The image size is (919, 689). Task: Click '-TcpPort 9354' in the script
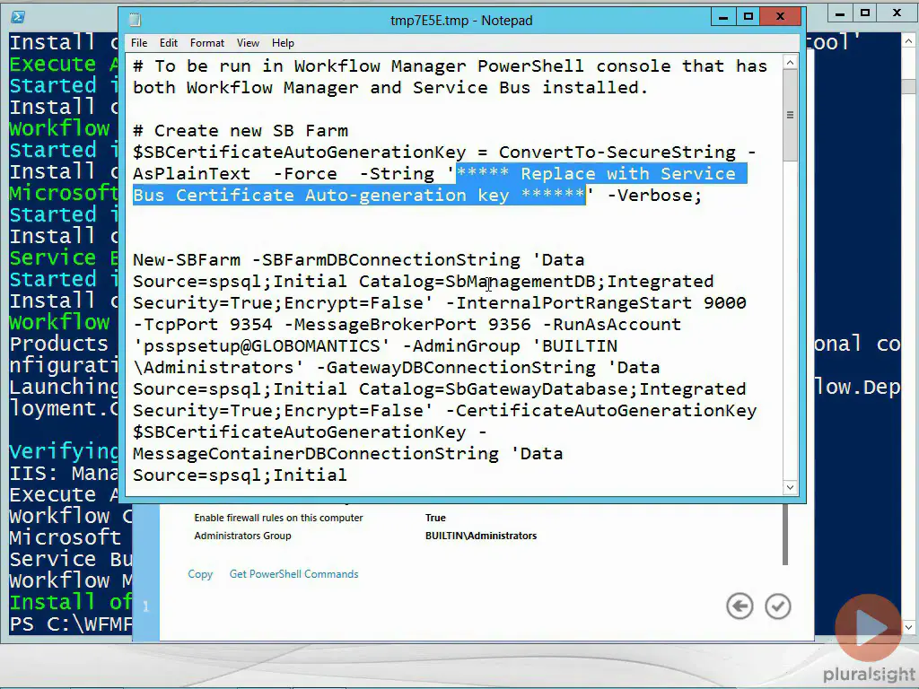tap(202, 325)
